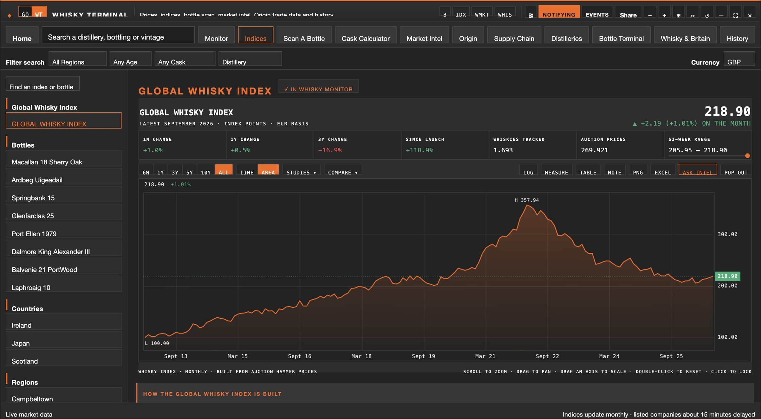Expand the STUDIES dropdown menu
The width and height of the screenshot is (761, 419).
coord(301,170)
